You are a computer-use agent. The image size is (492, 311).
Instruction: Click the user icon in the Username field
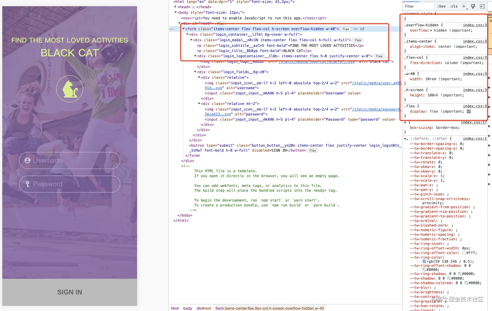coord(28,161)
